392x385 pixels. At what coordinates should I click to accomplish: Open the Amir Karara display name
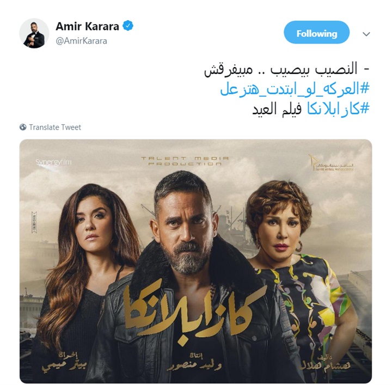87,26
